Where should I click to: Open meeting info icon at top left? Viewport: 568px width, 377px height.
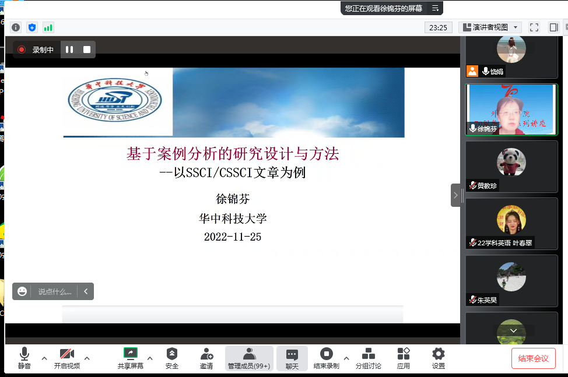point(16,27)
